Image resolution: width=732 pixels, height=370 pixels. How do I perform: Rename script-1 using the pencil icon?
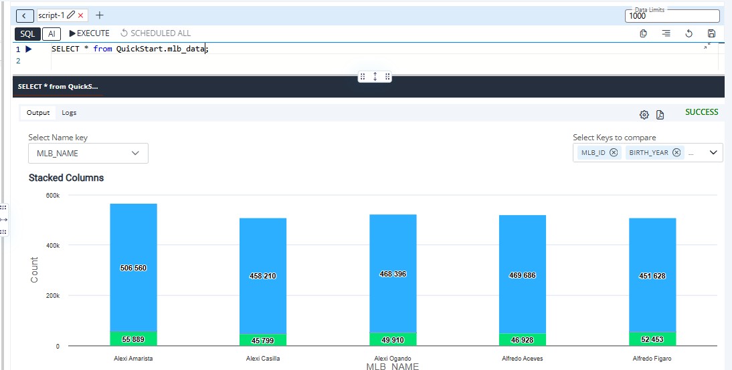pyautogui.click(x=72, y=15)
